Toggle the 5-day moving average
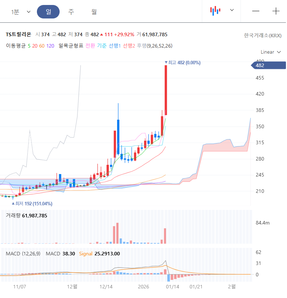The width and height of the screenshot is (287, 298). (x=29, y=46)
